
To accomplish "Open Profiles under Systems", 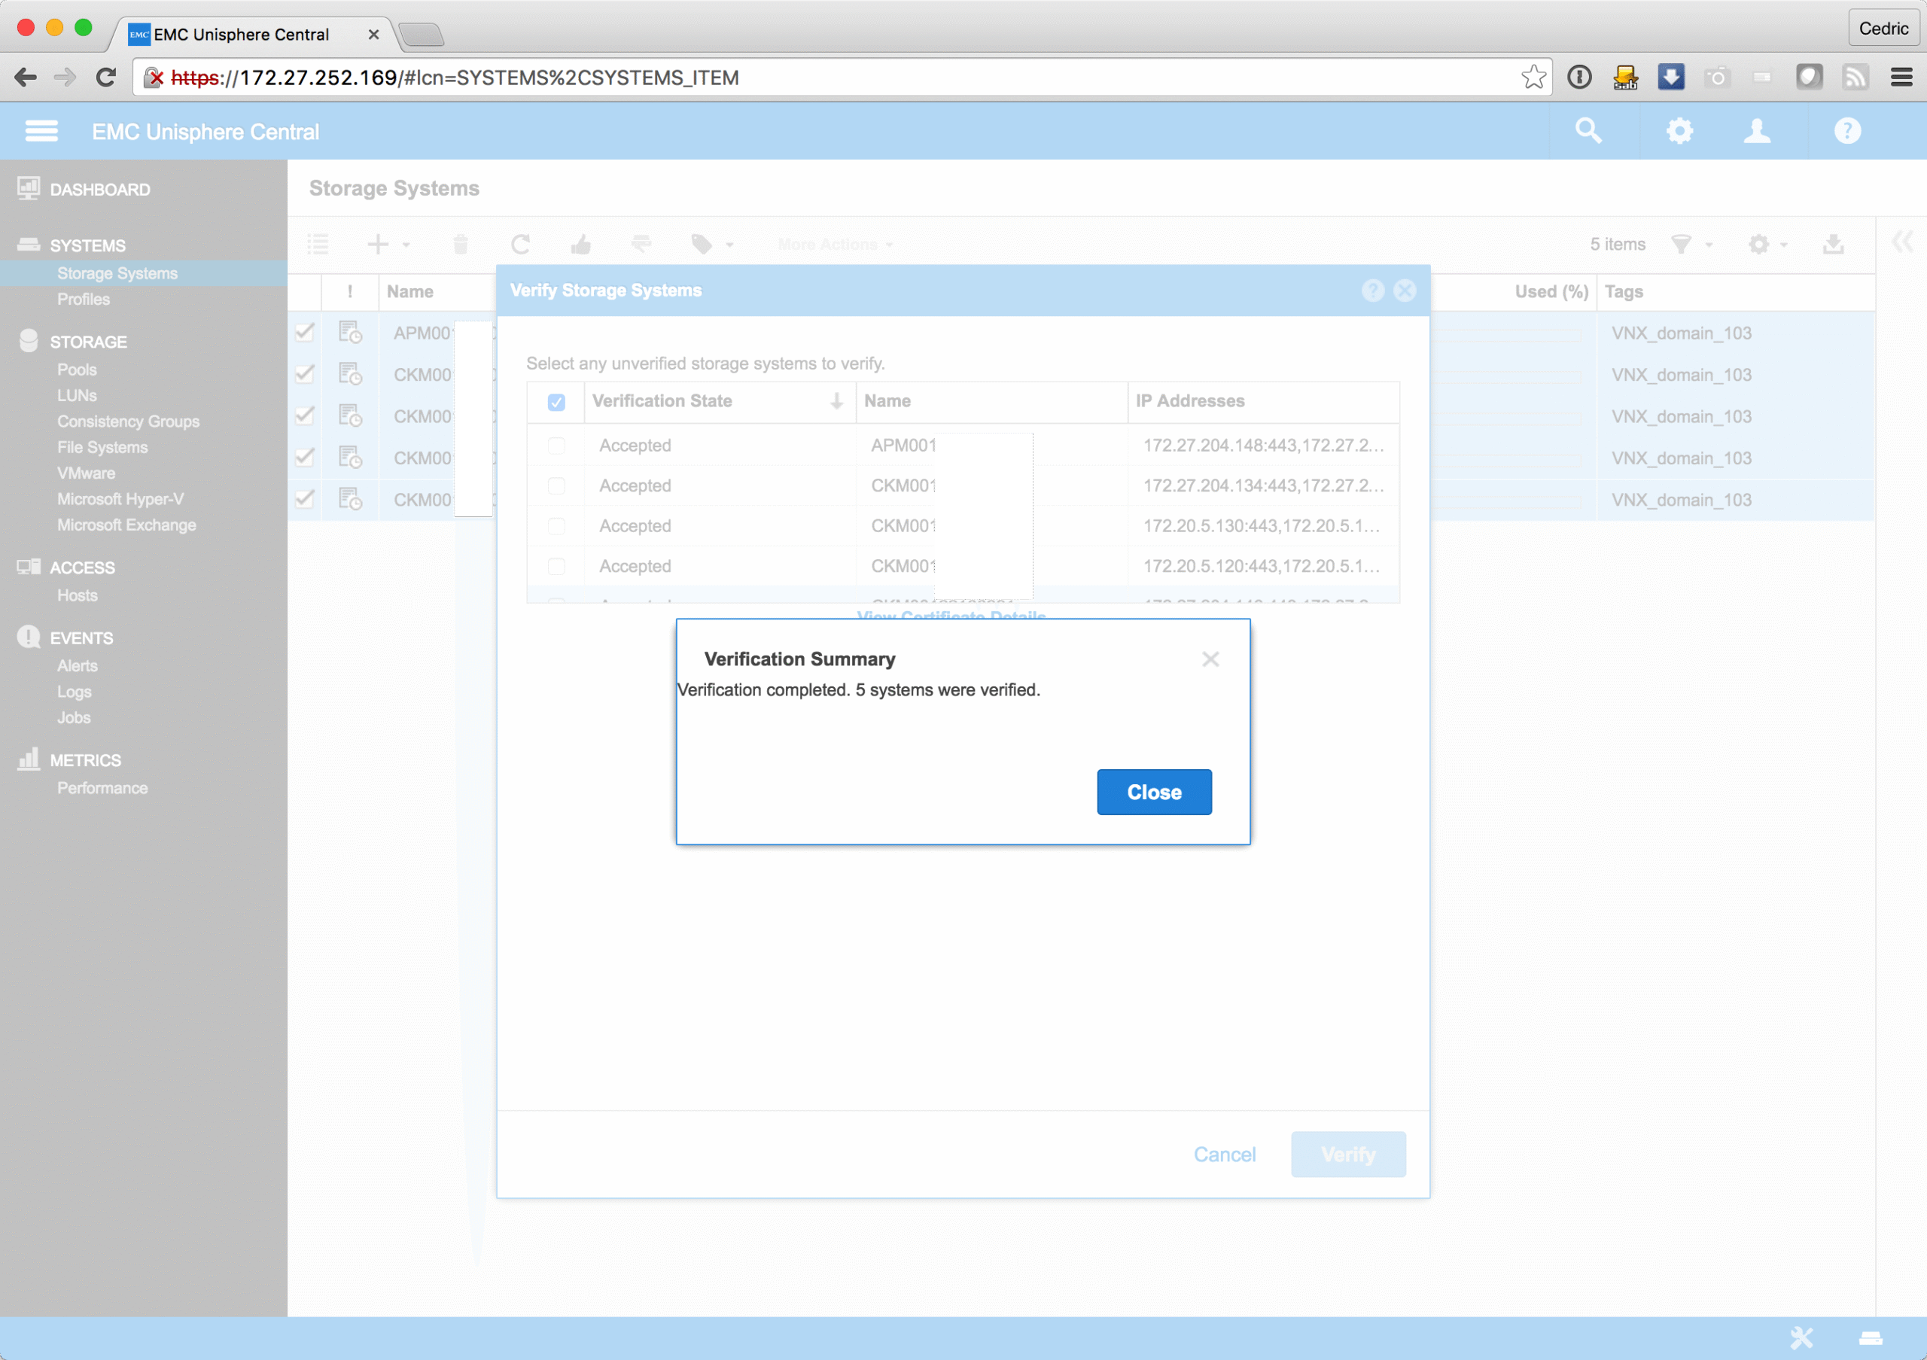I will [83, 300].
